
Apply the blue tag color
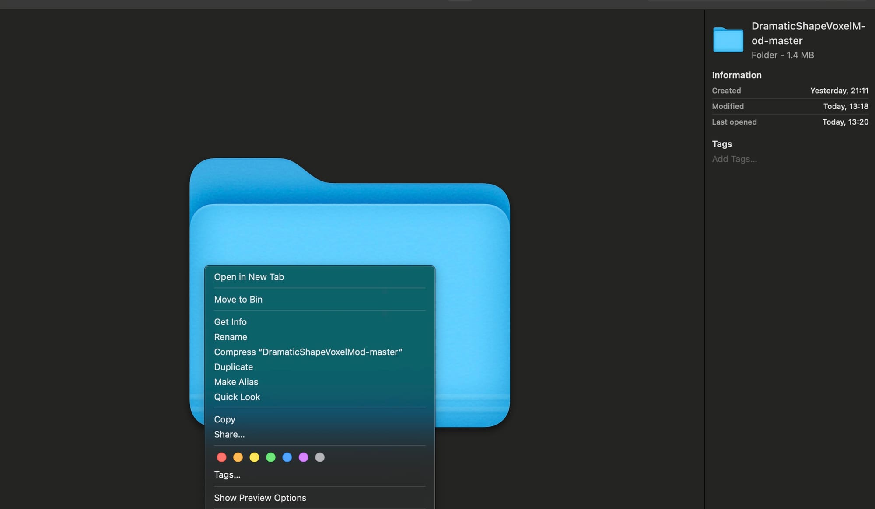tap(287, 457)
